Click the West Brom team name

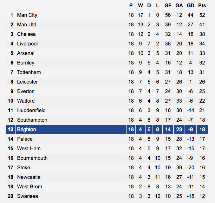click(x=29, y=186)
